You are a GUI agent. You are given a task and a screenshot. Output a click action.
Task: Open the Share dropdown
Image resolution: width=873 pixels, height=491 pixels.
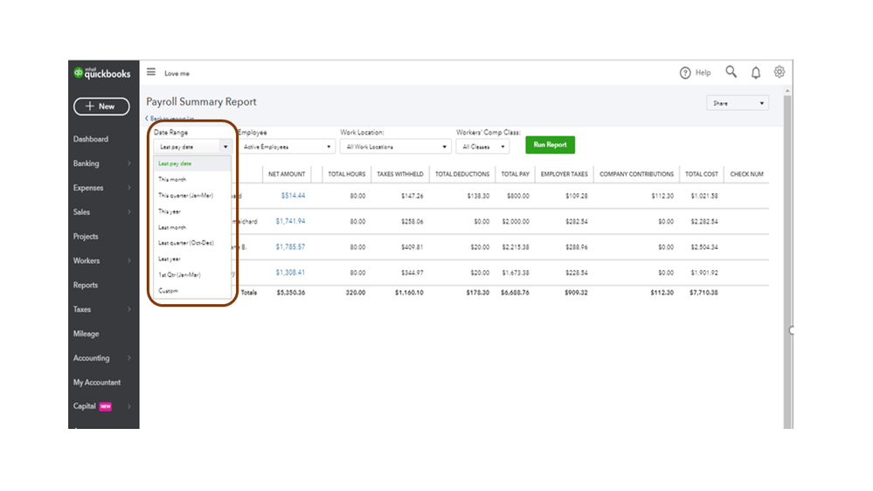coord(737,103)
